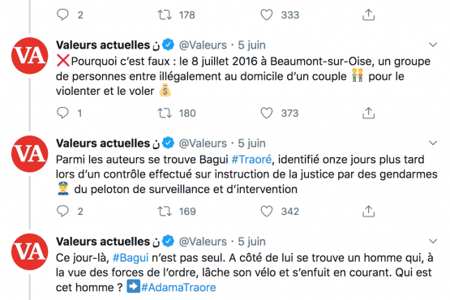This screenshot has width=450, height=300.
Task: Expand options chevron on Beaumont-sur-Oise tweet
Action: click(x=433, y=45)
